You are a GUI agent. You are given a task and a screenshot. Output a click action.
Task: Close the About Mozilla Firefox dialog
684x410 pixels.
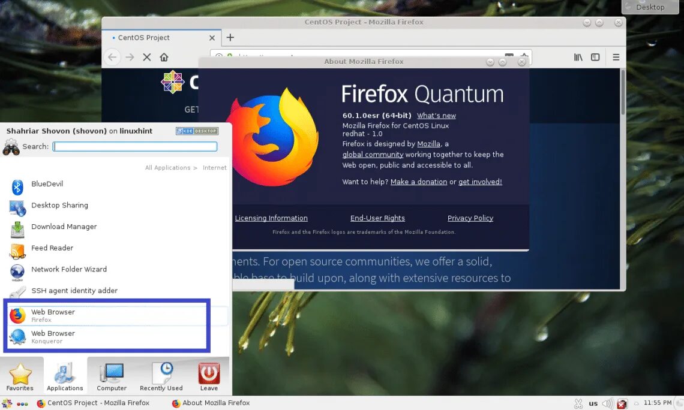[522, 62]
